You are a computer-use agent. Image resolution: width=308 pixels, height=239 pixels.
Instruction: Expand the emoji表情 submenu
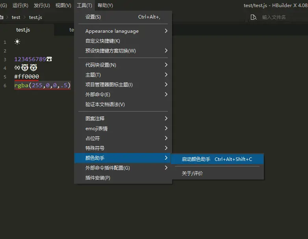[123, 129]
